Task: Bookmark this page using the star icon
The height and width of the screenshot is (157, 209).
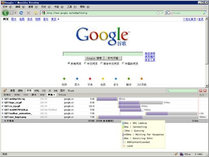Action: click(x=158, y=13)
